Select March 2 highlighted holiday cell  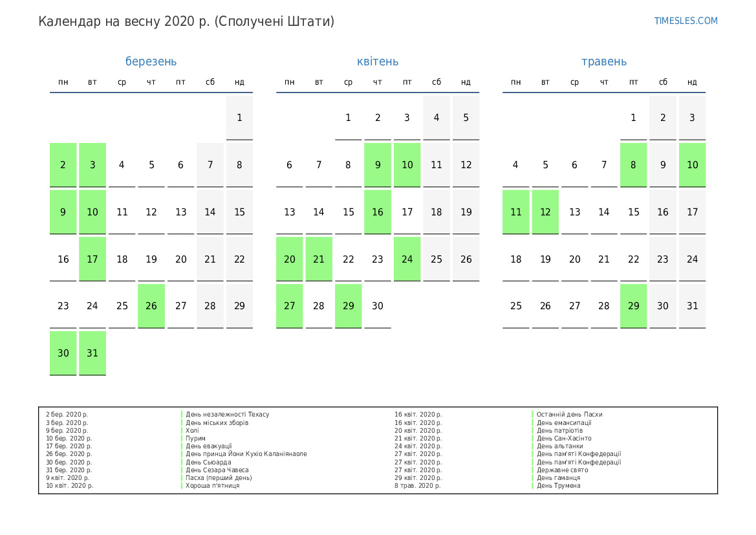[x=63, y=165]
